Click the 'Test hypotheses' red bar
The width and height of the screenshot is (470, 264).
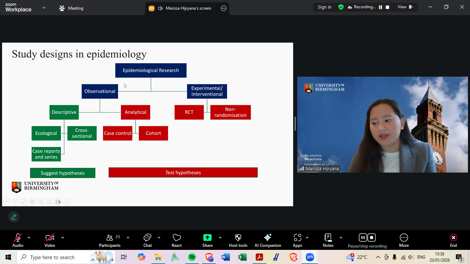pyautogui.click(x=183, y=173)
